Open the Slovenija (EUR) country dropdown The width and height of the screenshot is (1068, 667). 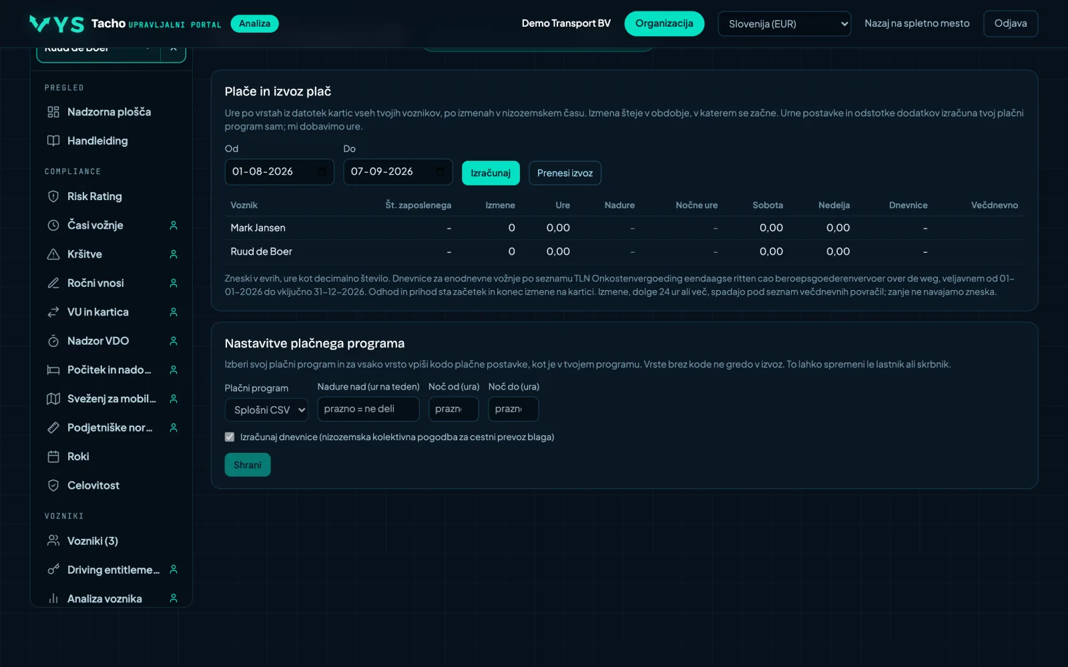pyautogui.click(x=784, y=24)
